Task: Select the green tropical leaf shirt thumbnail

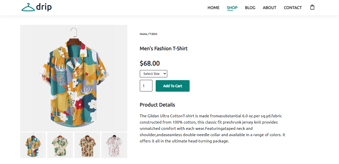Action: (60, 145)
